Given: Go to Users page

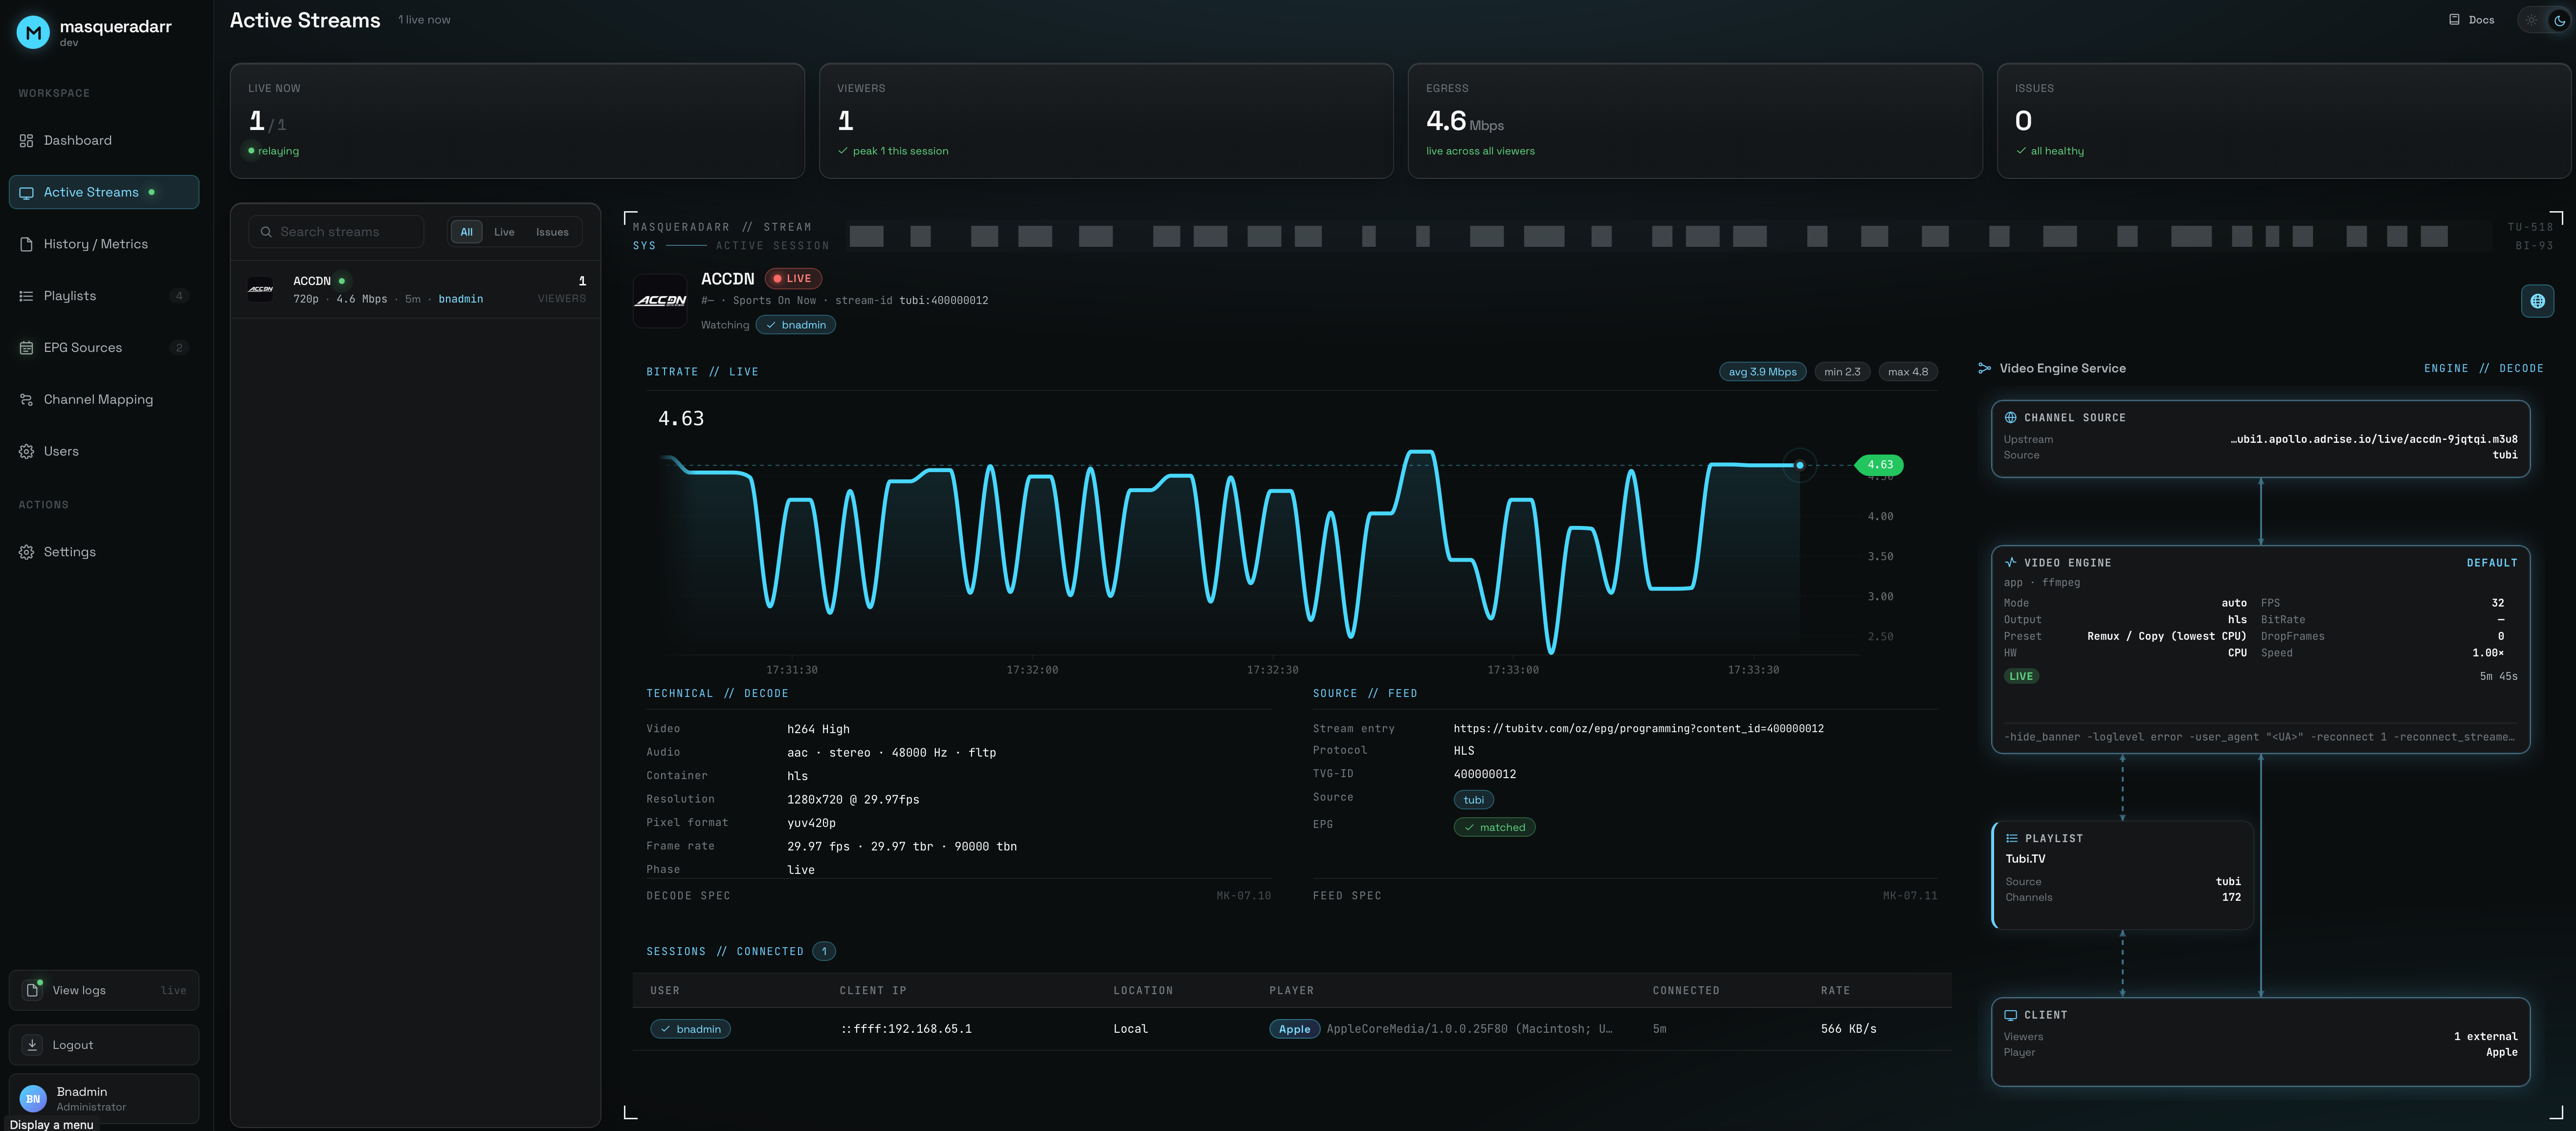Looking at the screenshot, I should 104,452.
